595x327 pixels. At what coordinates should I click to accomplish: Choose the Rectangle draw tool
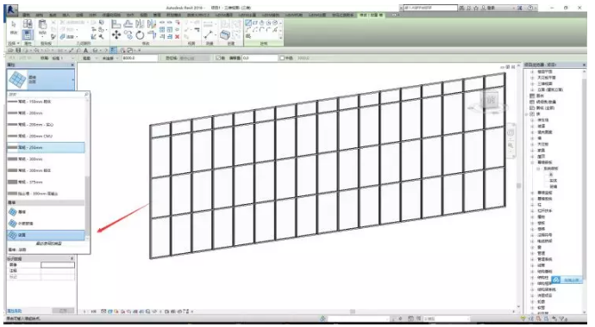[255, 23]
